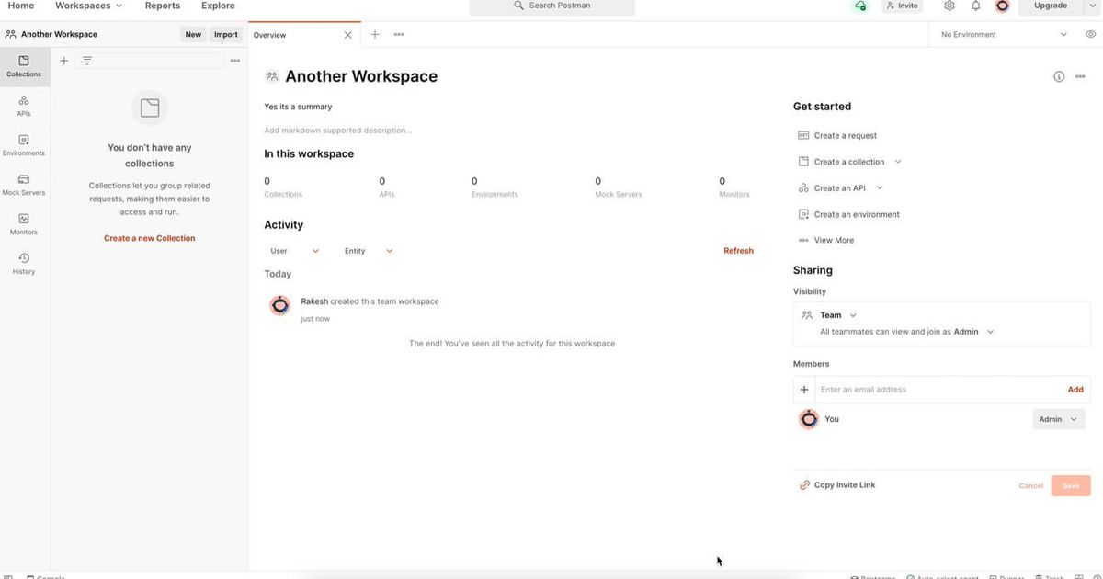Screen dimensions: 1103x579
Task: Open the Monitors sidebar panel
Action: (24, 225)
